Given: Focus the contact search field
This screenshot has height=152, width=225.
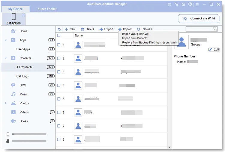Looking at the screenshot, I should 201,29.
